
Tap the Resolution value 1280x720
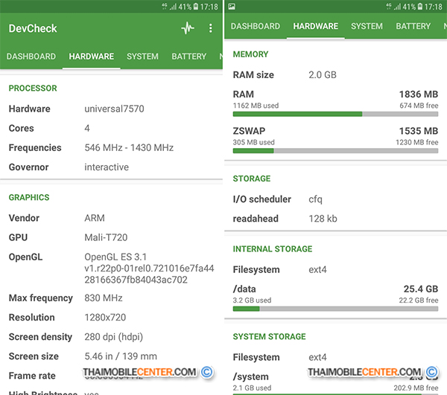[x=105, y=318]
